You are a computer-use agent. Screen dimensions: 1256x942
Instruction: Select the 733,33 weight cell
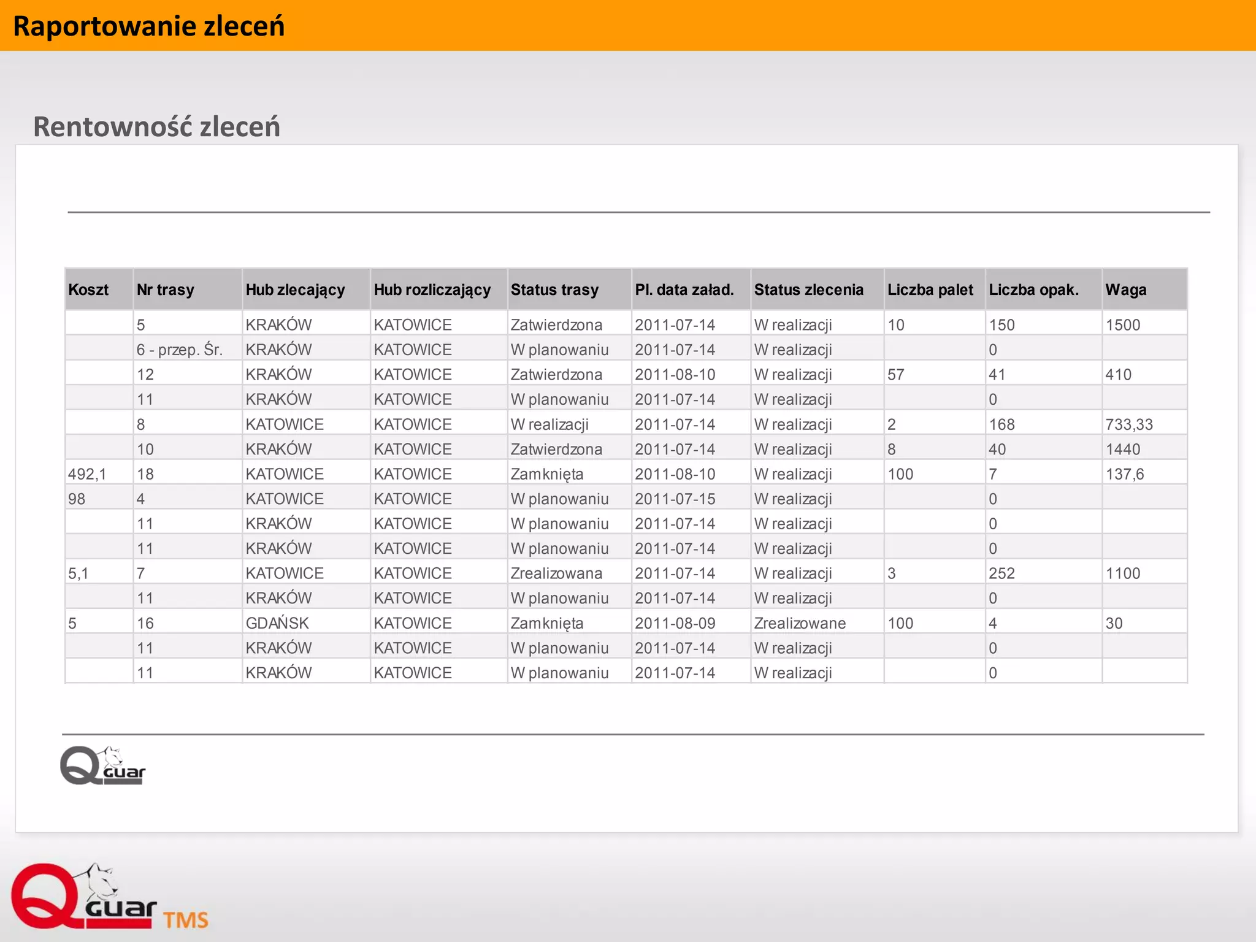coord(1129,424)
